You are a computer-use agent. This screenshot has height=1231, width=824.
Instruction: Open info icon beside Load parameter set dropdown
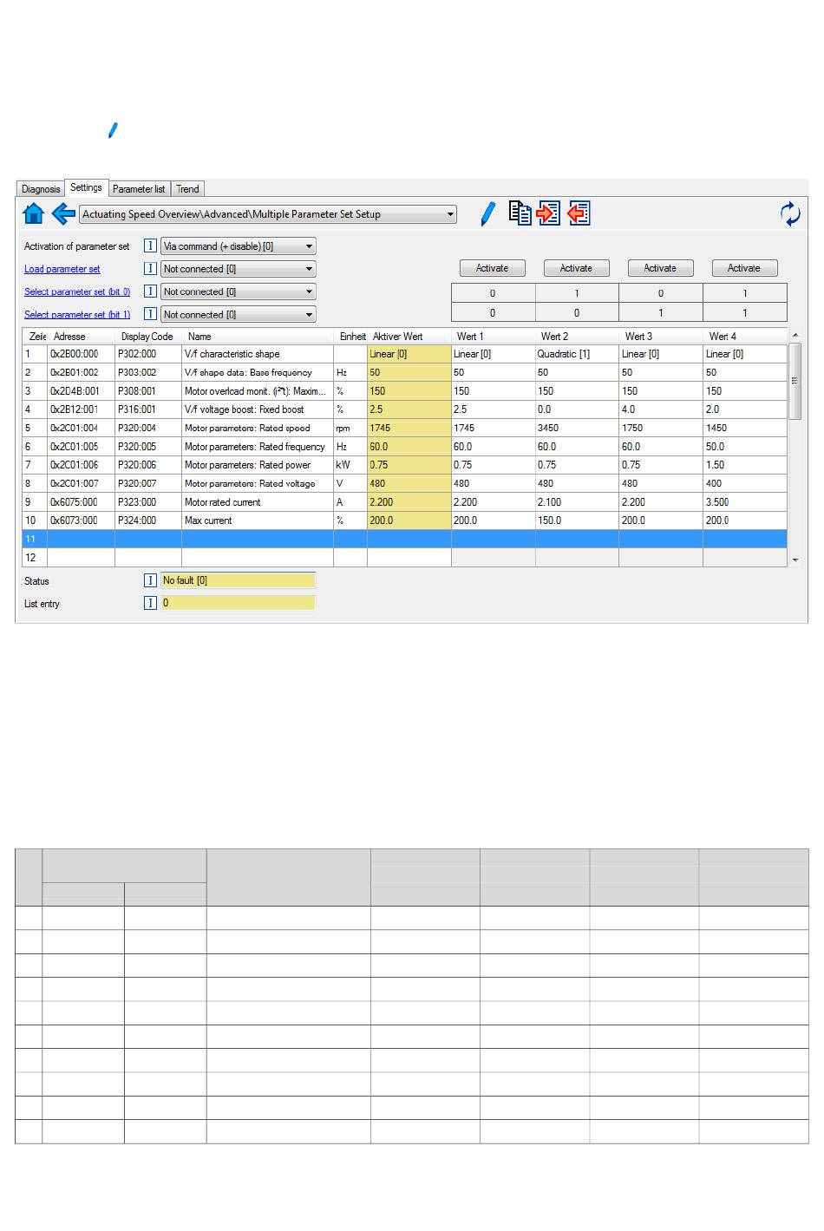click(150, 269)
